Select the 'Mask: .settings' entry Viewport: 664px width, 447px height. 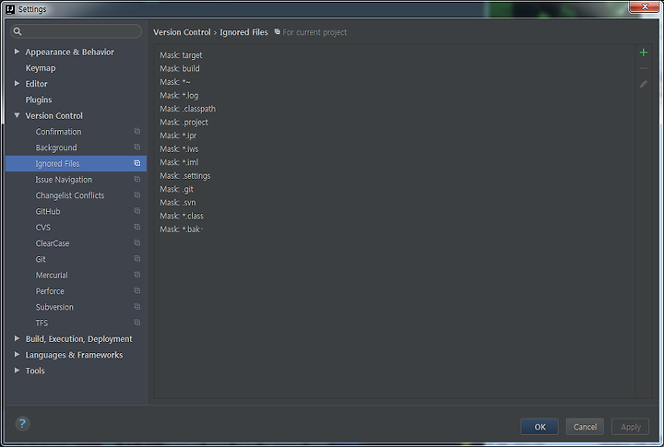point(185,176)
